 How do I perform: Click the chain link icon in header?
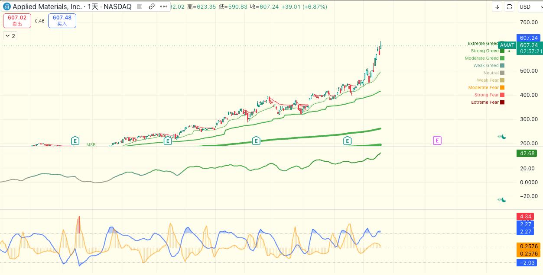tap(152, 7)
